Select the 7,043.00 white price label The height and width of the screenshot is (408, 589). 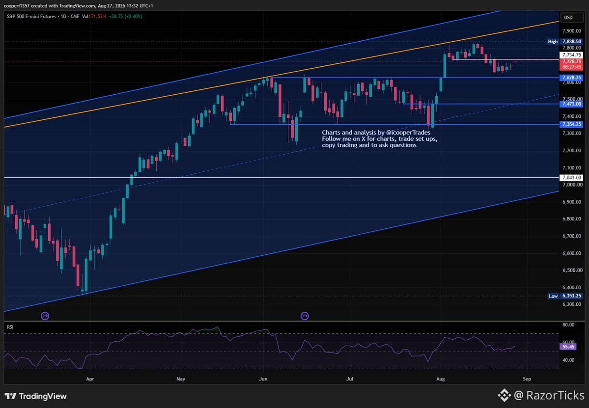click(571, 178)
